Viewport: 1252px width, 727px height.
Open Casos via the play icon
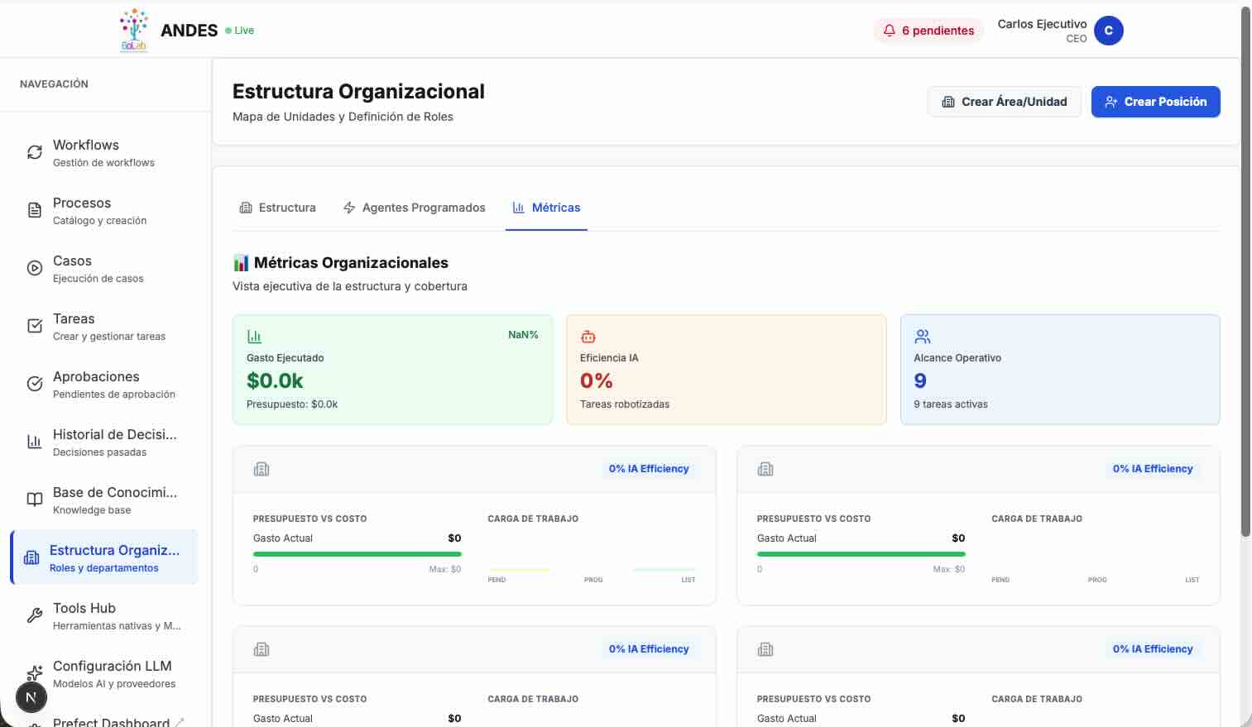coord(34,267)
